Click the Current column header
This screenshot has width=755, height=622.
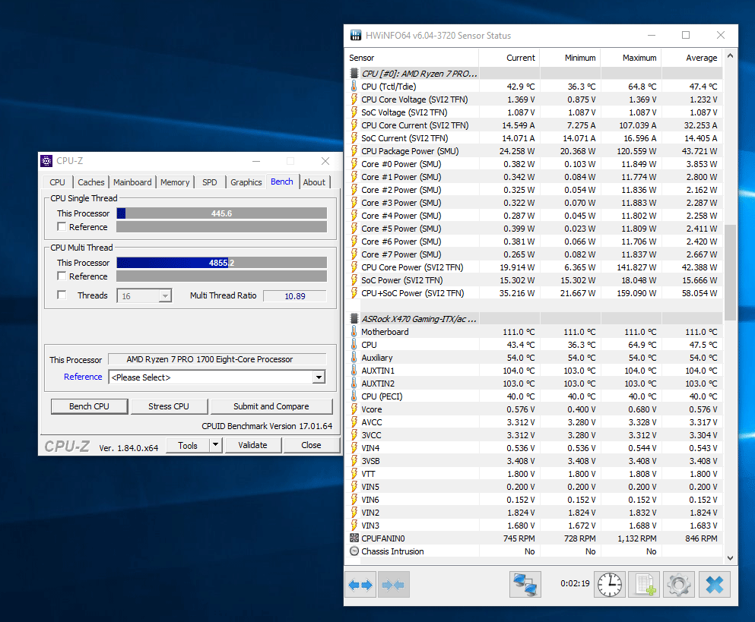click(509, 58)
